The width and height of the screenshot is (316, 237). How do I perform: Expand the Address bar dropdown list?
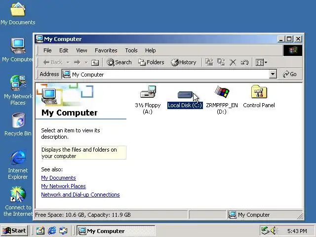(273, 74)
